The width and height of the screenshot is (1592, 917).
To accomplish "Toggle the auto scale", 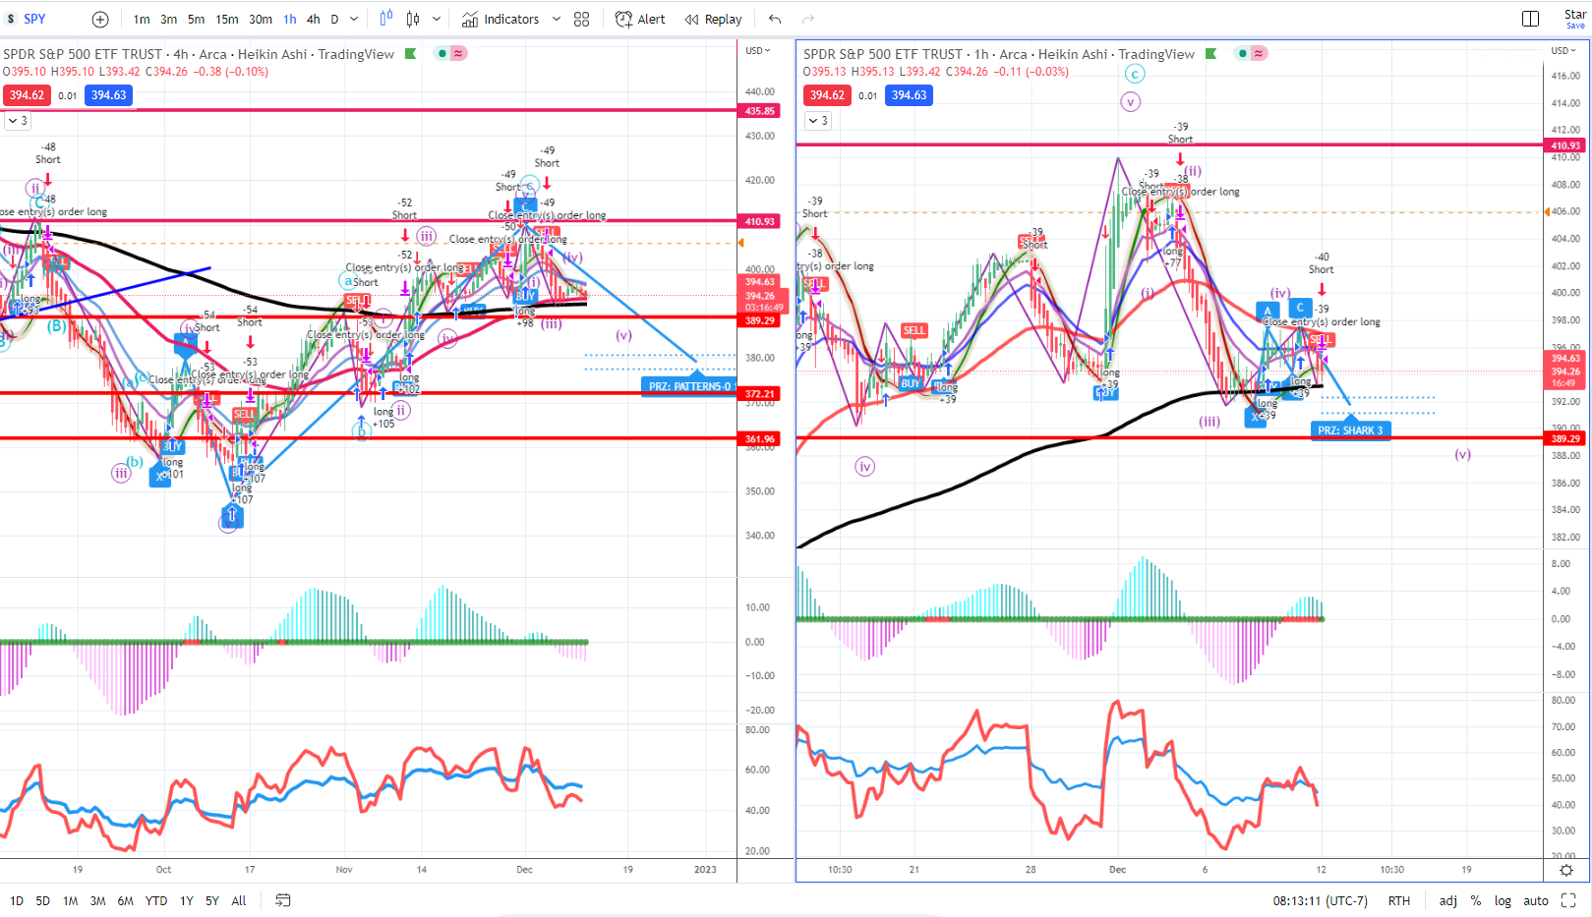I will tap(1536, 900).
